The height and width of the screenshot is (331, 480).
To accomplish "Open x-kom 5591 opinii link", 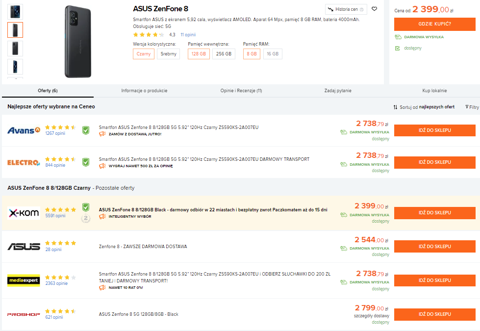I will (55, 216).
